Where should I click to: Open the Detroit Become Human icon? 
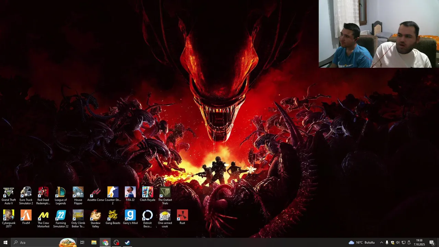pyautogui.click(x=147, y=219)
